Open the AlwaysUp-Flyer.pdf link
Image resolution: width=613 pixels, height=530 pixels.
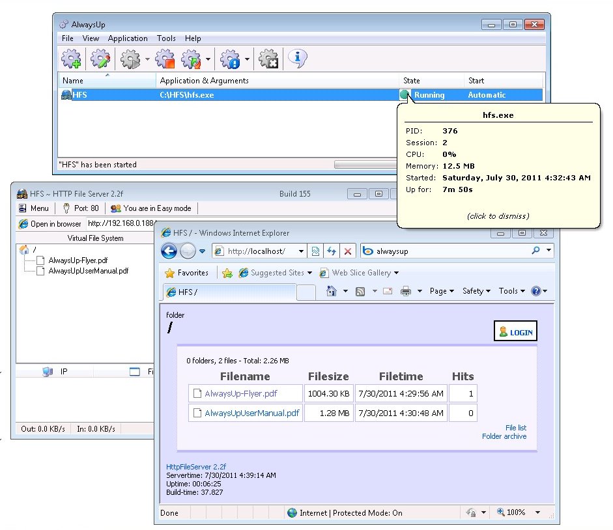(x=241, y=393)
